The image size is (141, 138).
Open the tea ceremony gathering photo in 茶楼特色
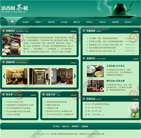click(95, 86)
